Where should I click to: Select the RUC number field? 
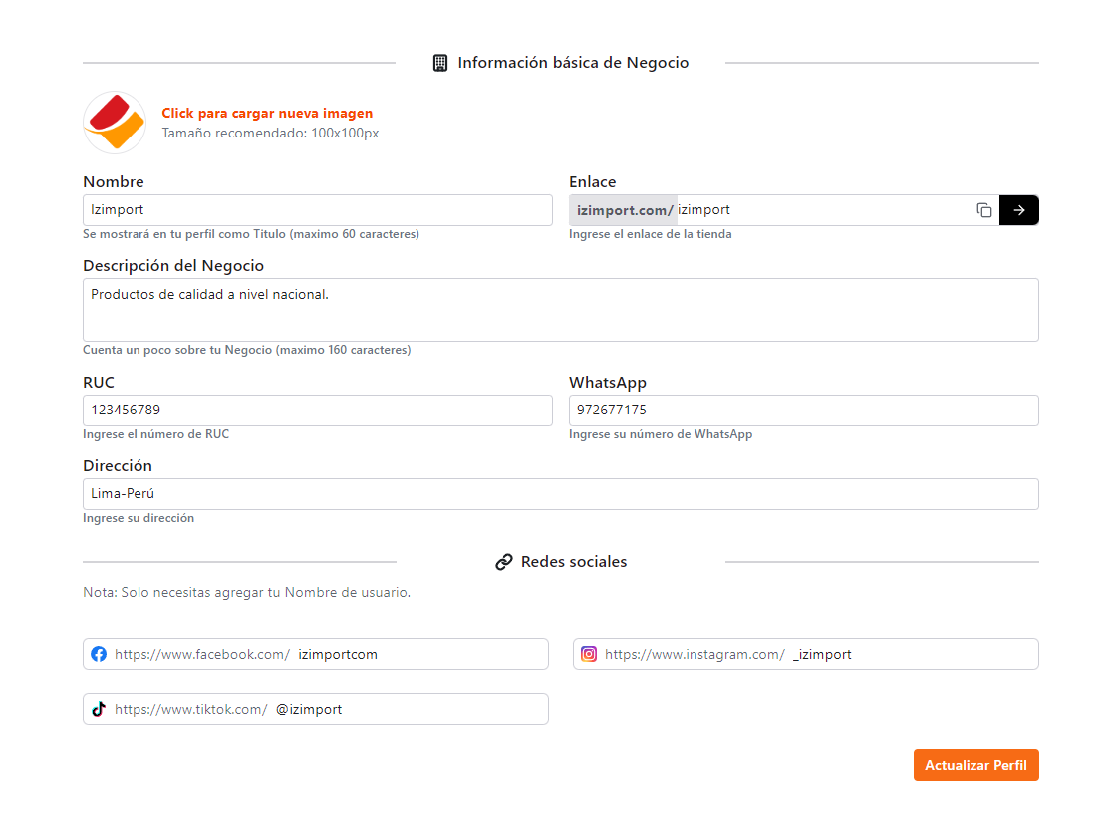317,411
